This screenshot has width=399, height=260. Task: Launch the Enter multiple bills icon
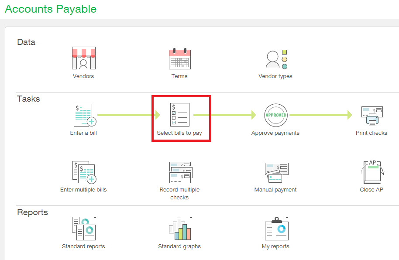point(84,172)
